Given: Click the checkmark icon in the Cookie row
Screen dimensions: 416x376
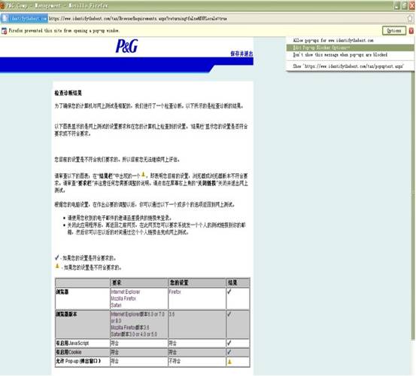Looking at the screenshot, I should pos(229,352).
